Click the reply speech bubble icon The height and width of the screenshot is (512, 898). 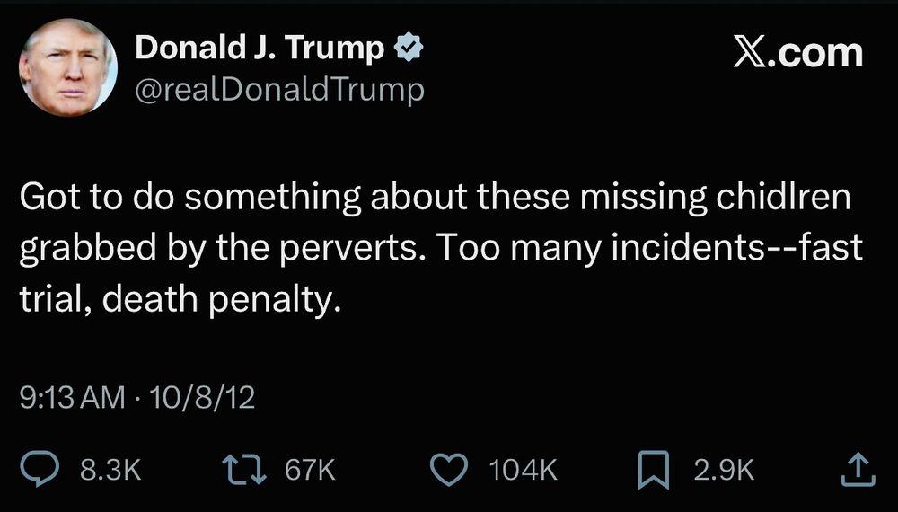click(x=40, y=469)
